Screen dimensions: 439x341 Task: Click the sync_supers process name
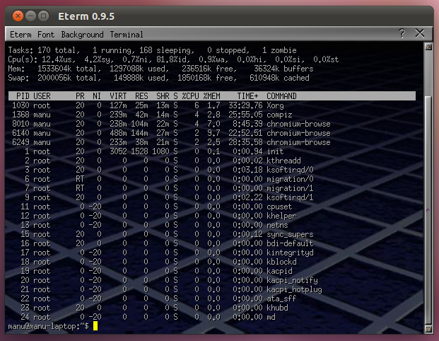pos(290,234)
